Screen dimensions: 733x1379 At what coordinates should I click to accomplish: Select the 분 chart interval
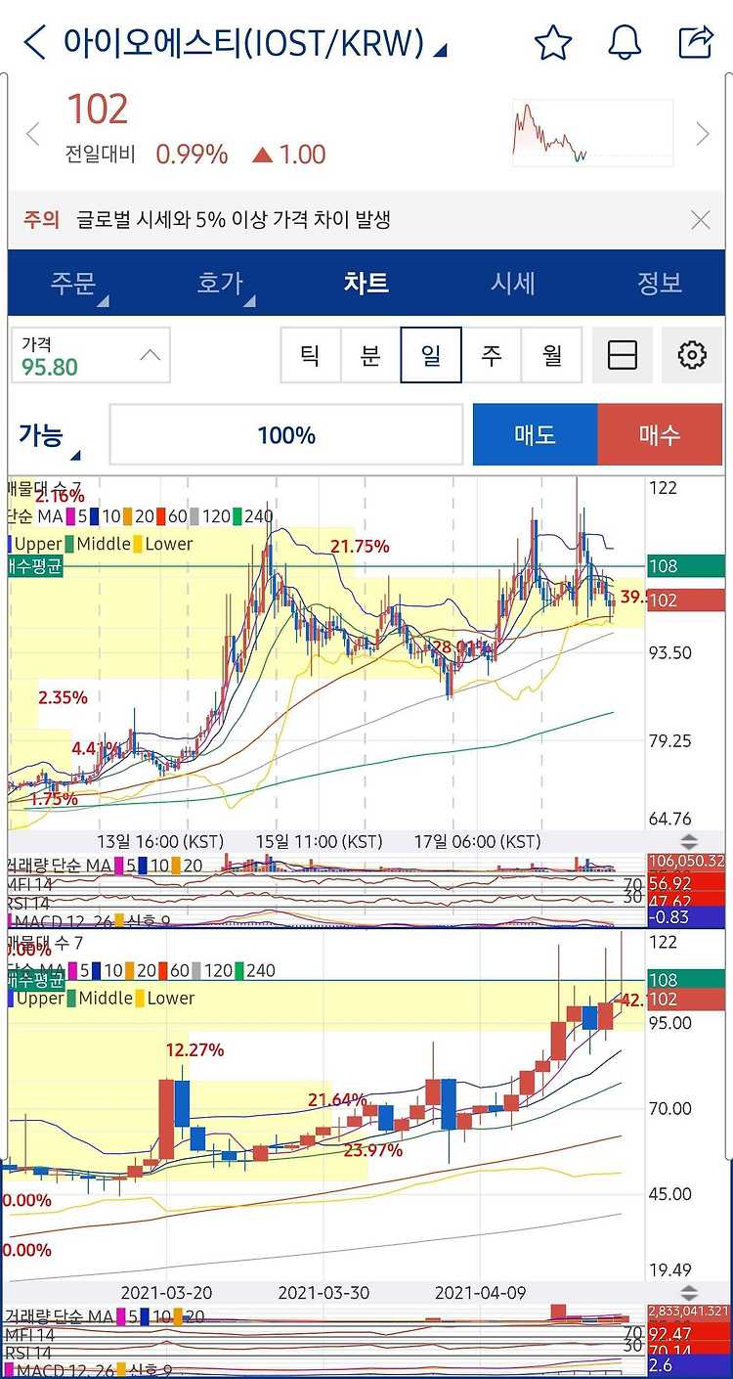point(370,355)
